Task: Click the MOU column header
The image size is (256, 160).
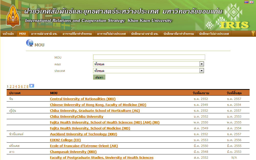Action: tap(54, 93)
